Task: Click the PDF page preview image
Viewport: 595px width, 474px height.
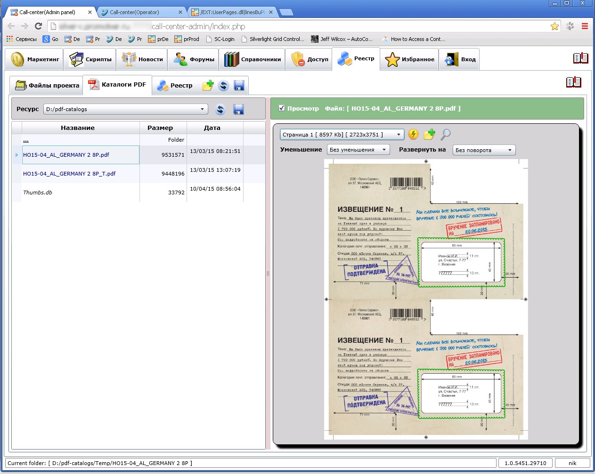Action: click(x=426, y=299)
